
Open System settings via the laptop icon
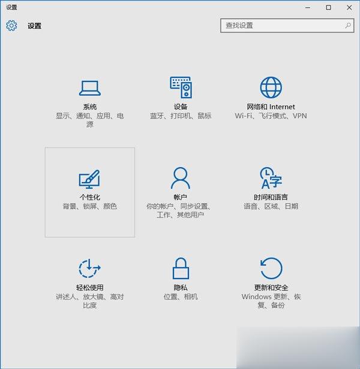point(89,88)
